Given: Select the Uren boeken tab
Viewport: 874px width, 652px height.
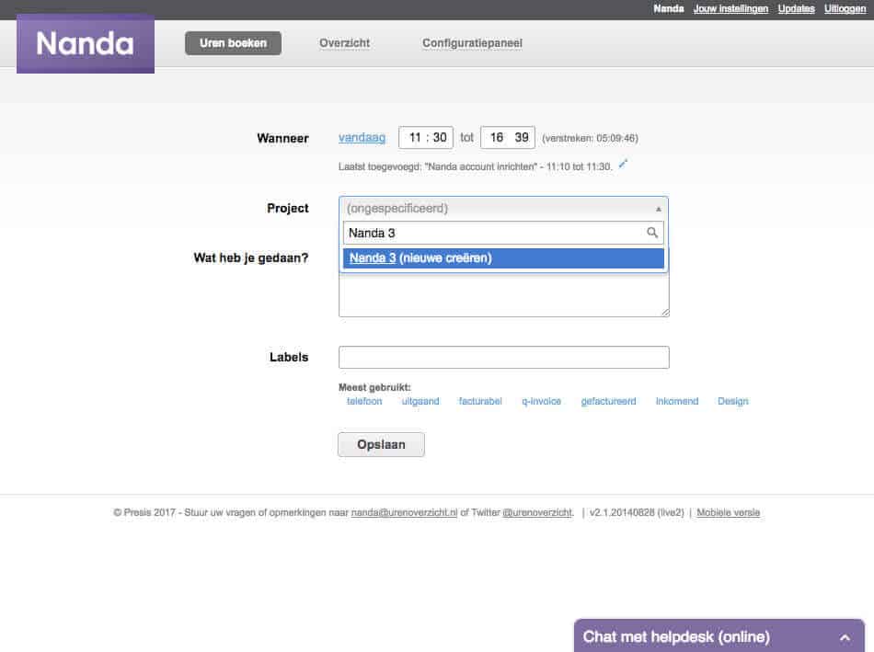Looking at the screenshot, I should (x=233, y=43).
